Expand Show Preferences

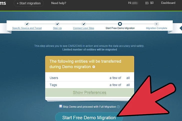click(89, 93)
